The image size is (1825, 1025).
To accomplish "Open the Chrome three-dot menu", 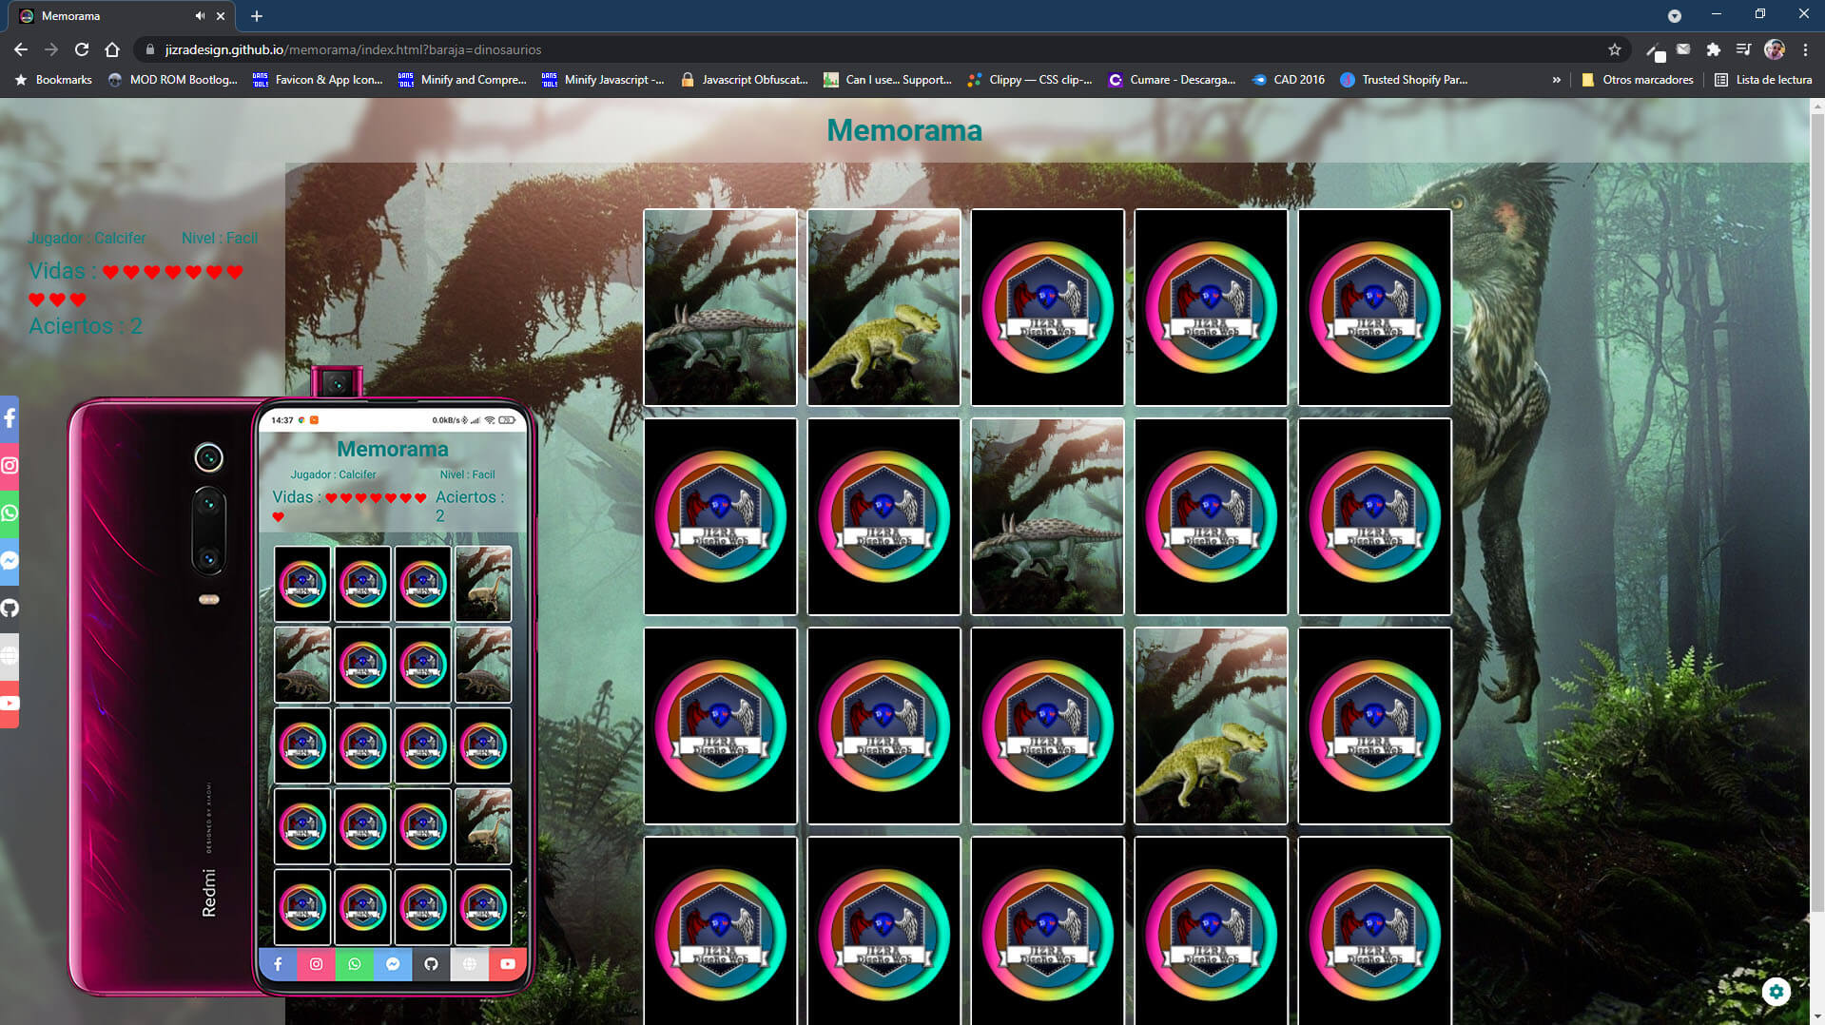I will 1805,49.
